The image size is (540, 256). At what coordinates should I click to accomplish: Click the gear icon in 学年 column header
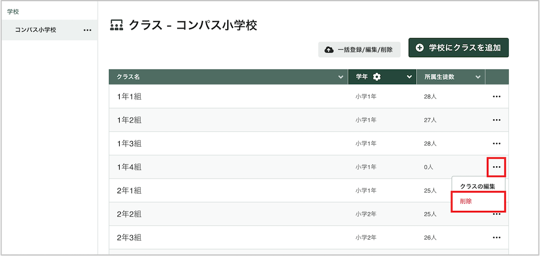pos(377,77)
